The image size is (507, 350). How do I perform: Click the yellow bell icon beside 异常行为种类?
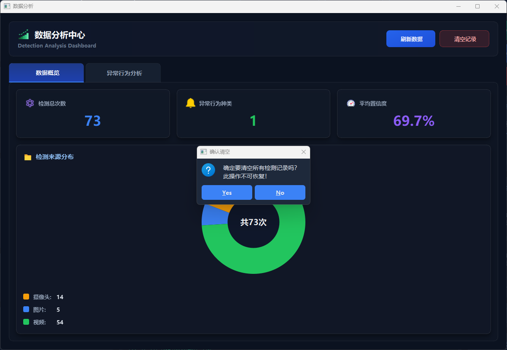coord(191,103)
